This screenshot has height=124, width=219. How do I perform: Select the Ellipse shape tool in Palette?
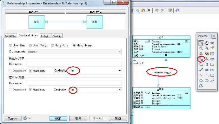tap(201, 81)
